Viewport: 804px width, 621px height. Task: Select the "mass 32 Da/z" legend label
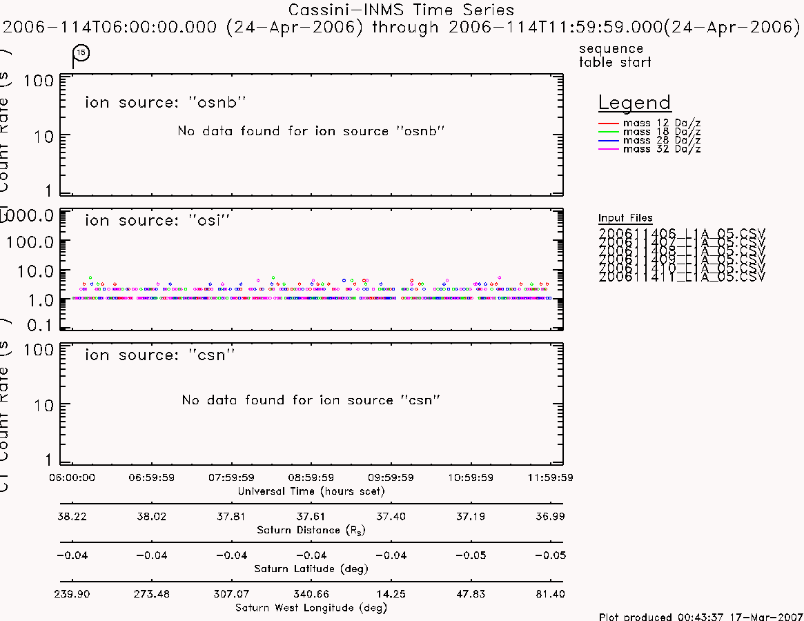662,149
